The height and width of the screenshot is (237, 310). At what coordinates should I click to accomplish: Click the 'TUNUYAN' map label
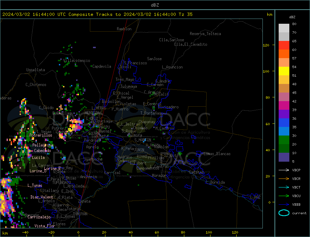pyautogui.click(x=80, y=214)
